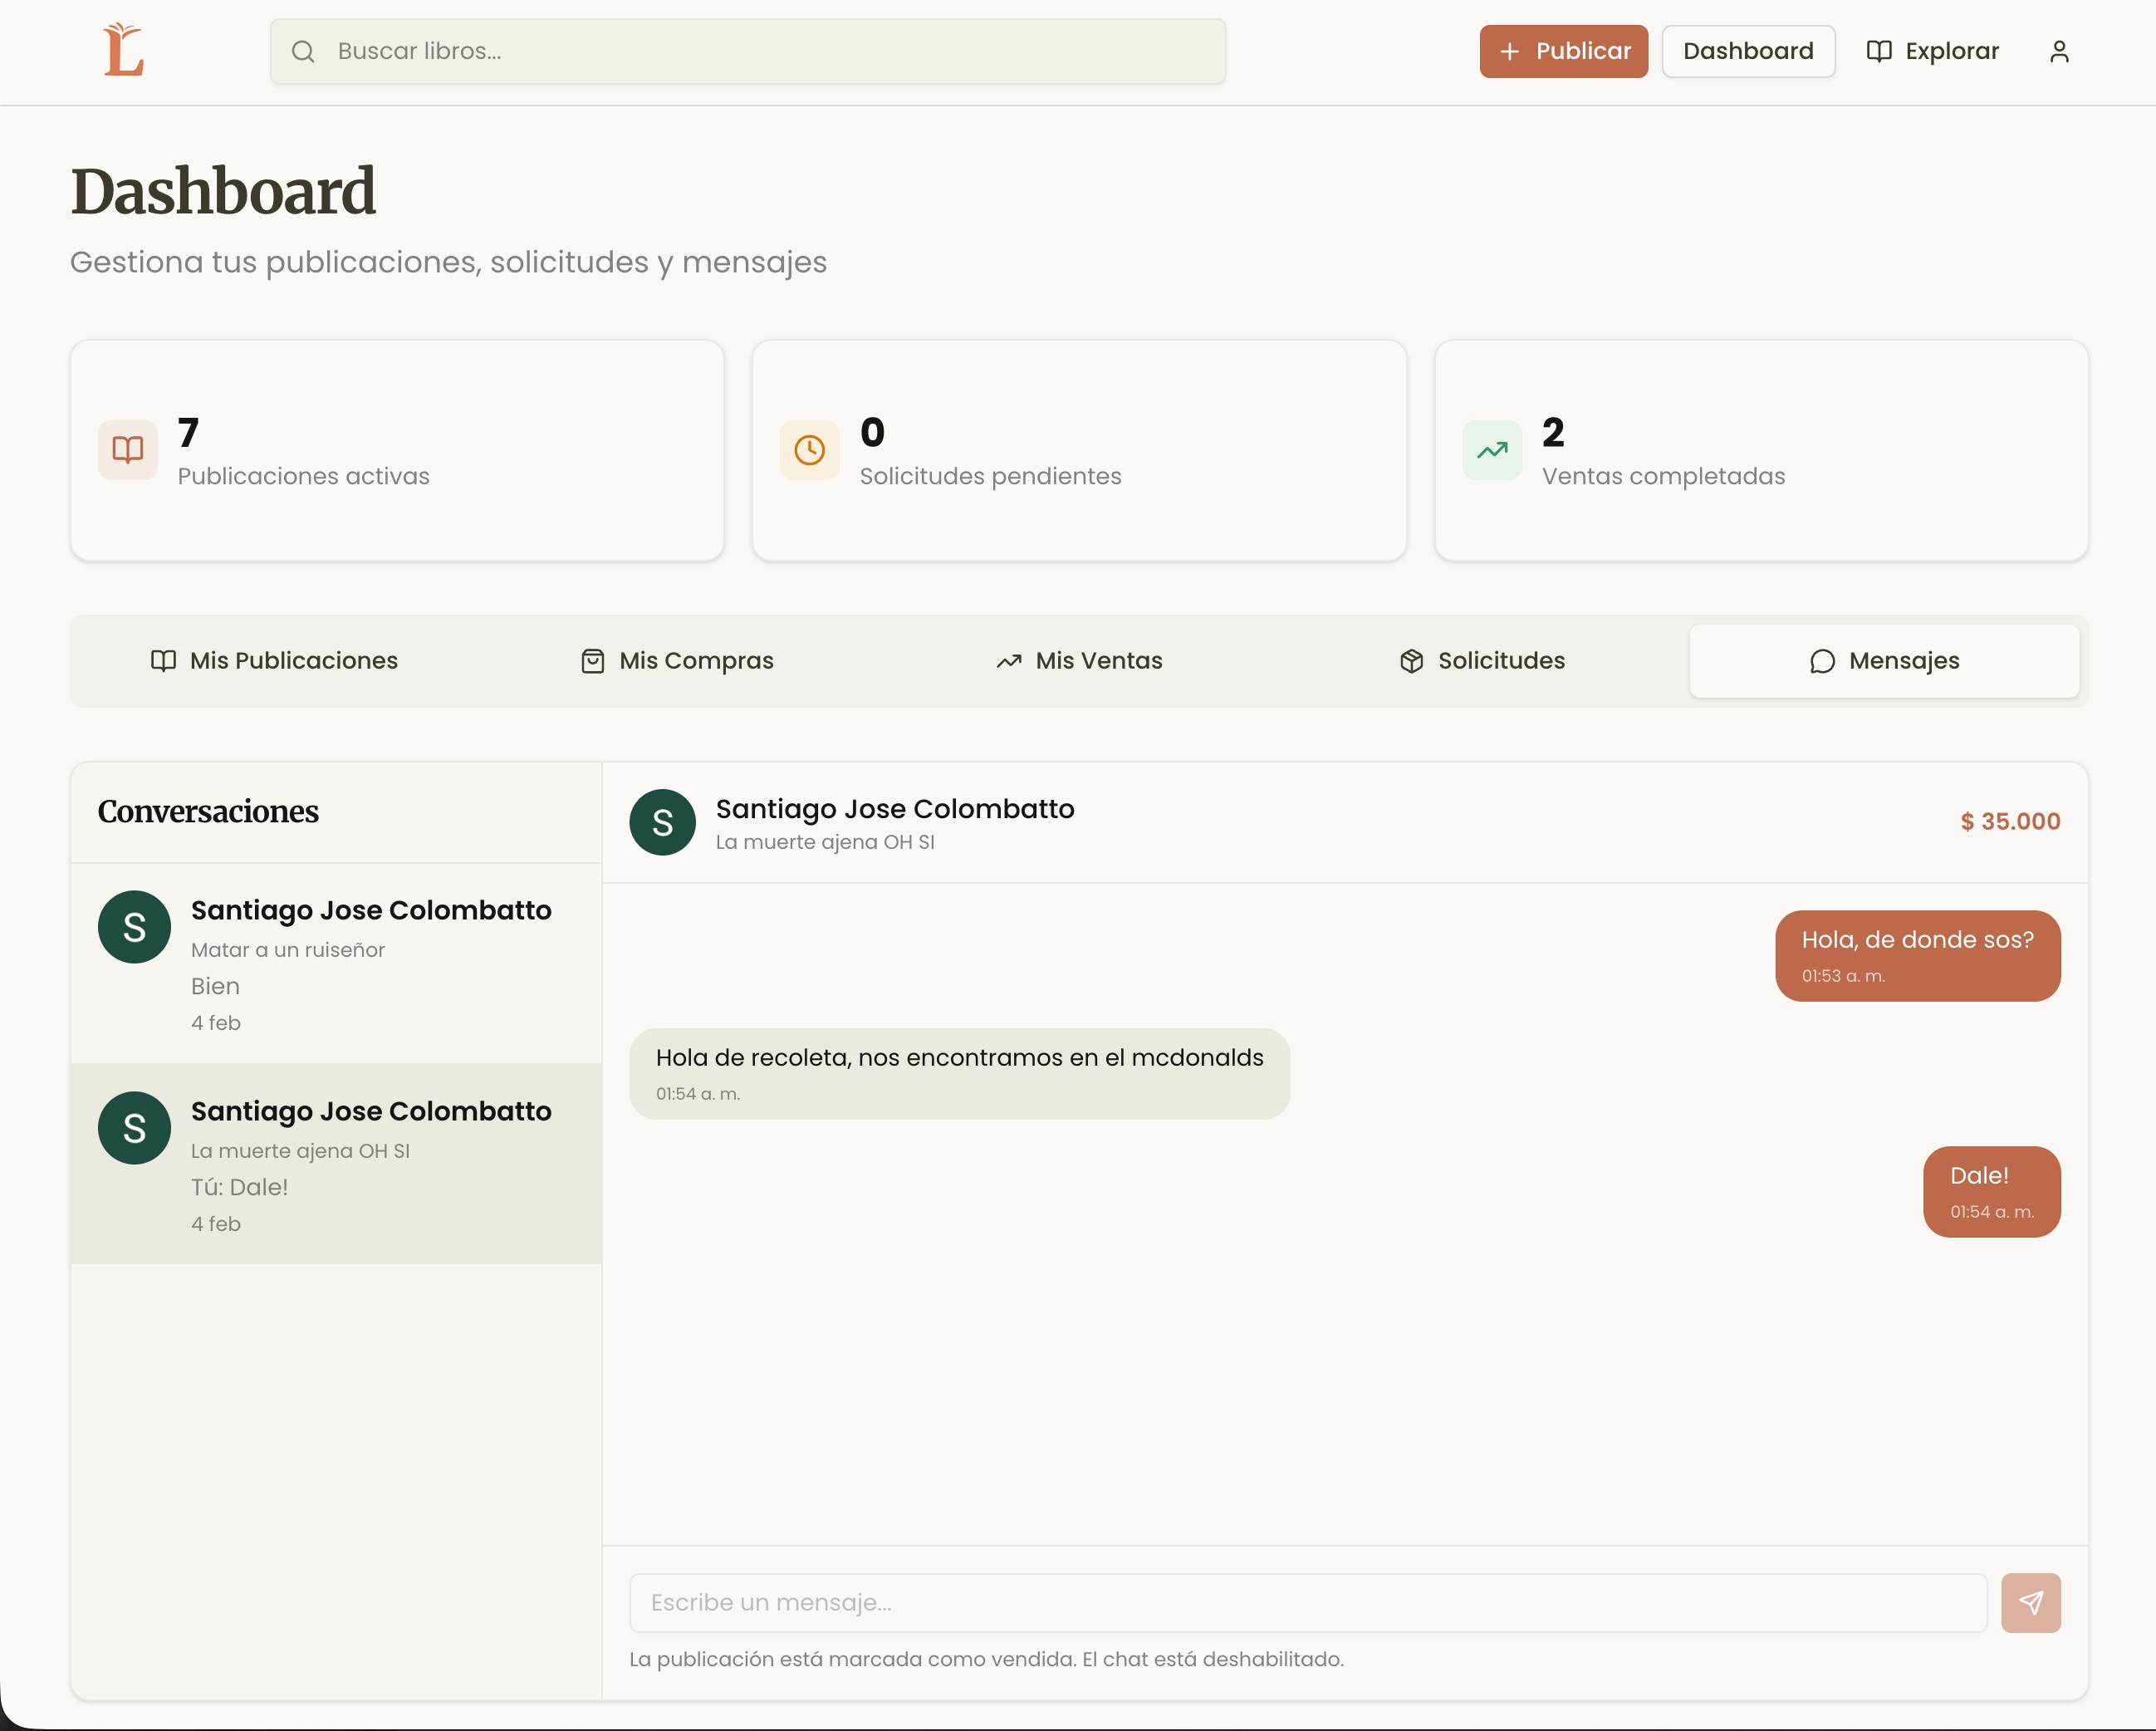Click the paper plane send icon
The height and width of the screenshot is (1731, 2156).
click(x=2030, y=1602)
